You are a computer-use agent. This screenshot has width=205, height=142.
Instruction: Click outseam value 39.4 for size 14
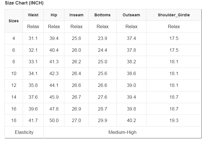point(131,97)
